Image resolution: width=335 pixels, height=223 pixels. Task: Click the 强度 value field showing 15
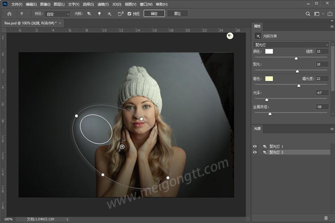pyautogui.click(x=322, y=51)
